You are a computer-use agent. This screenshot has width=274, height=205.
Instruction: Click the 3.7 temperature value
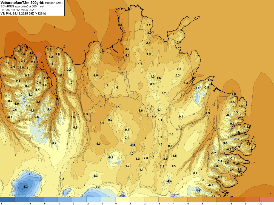(x=127, y=49)
